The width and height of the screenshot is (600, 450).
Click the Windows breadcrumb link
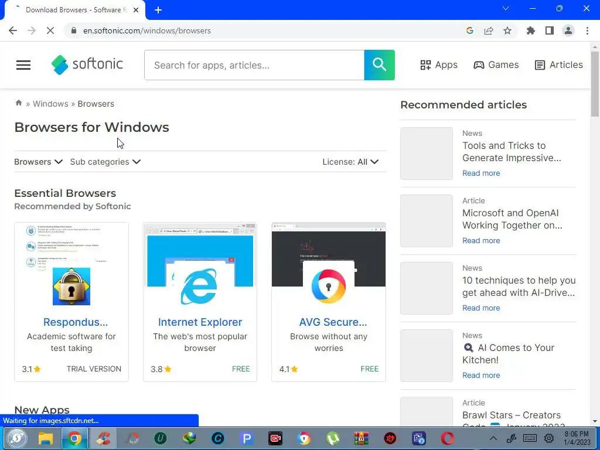pyautogui.click(x=50, y=104)
